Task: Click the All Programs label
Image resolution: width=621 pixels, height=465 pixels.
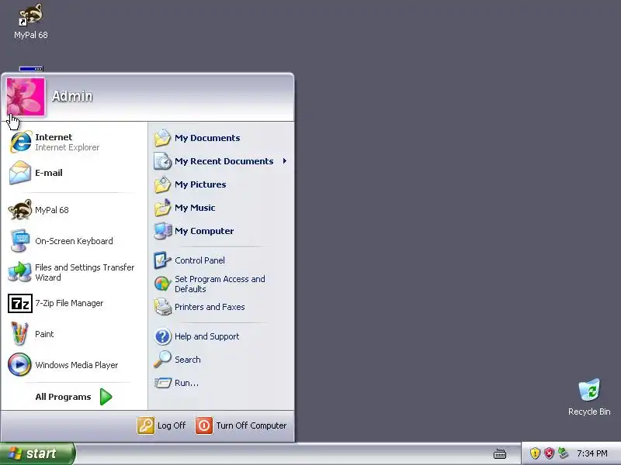Action: pyautogui.click(x=63, y=397)
